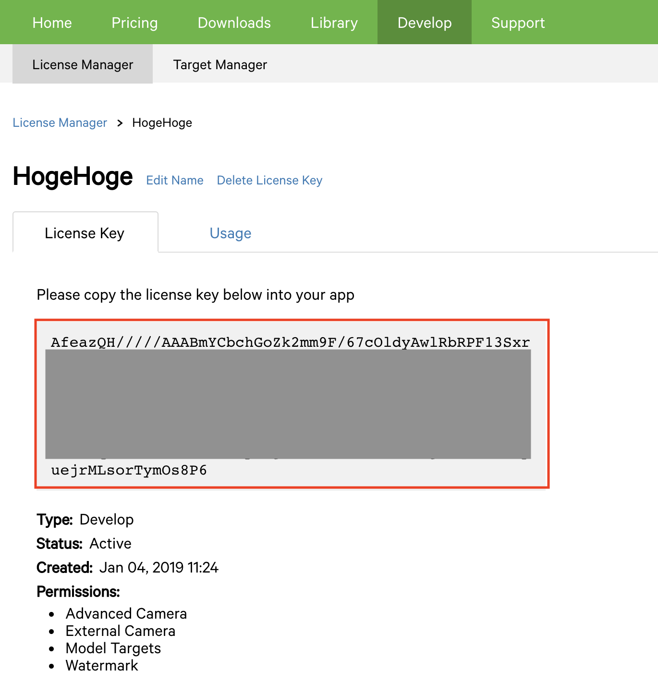The image size is (658, 683).
Task: Click the Advanced Camera permission item
Action: tap(126, 613)
